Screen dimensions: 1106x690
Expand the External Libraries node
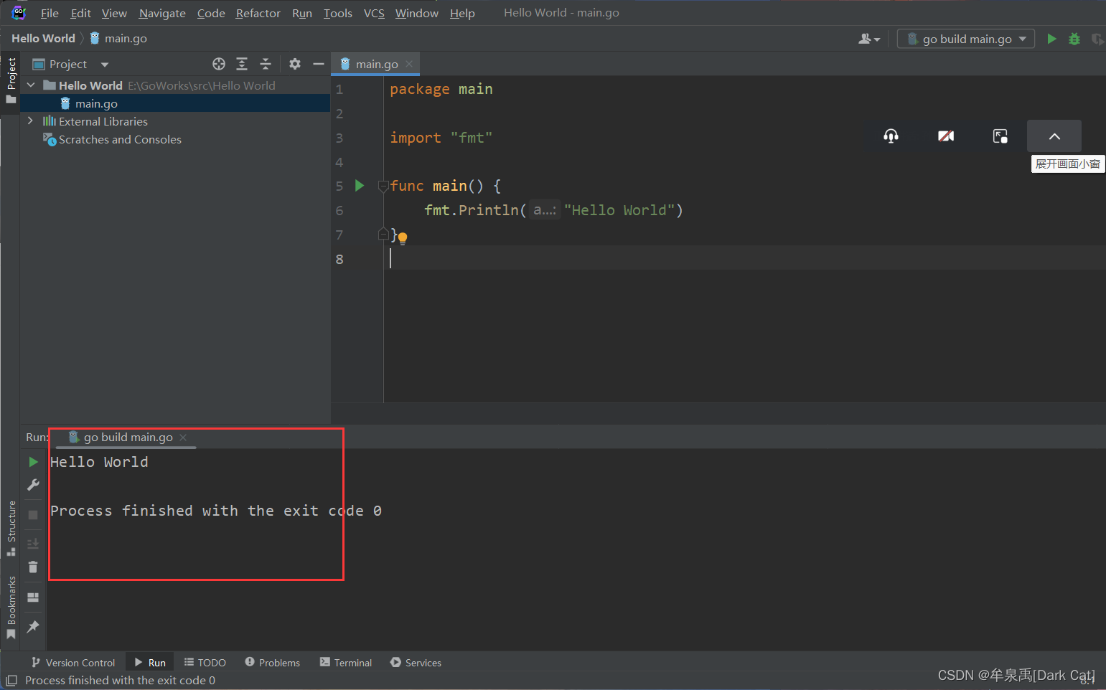point(30,120)
